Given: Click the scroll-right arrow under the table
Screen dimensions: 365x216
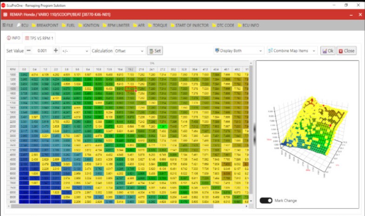Looking at the screenshot, I should click(247, 206).
